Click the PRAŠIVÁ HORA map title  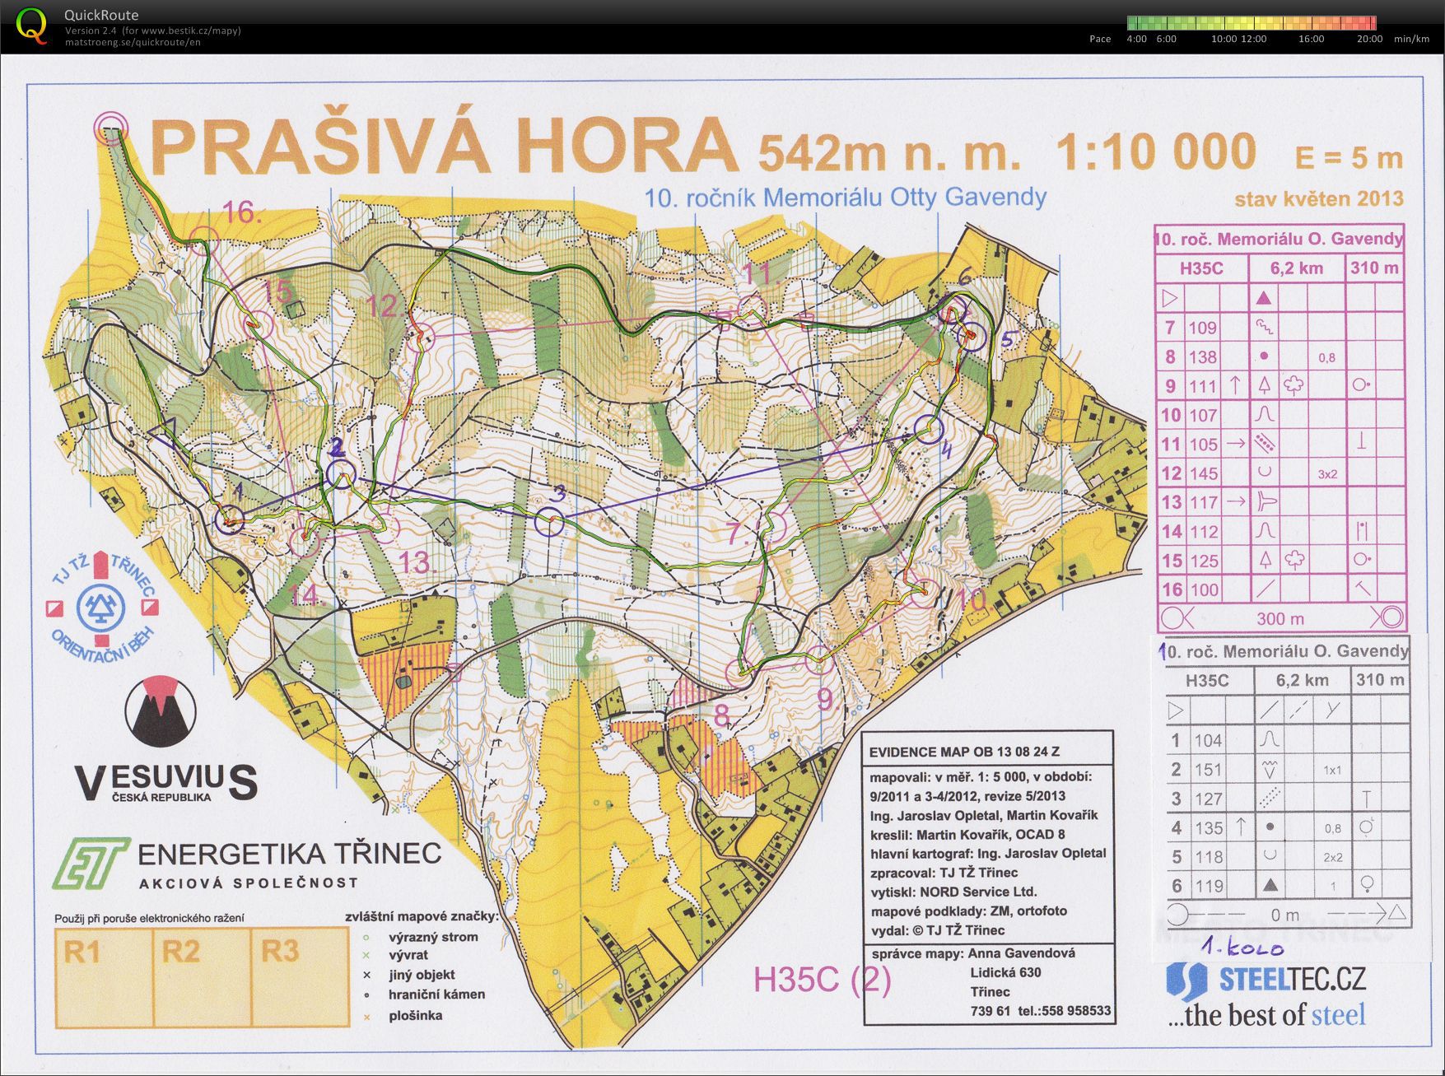pos(445,148)
